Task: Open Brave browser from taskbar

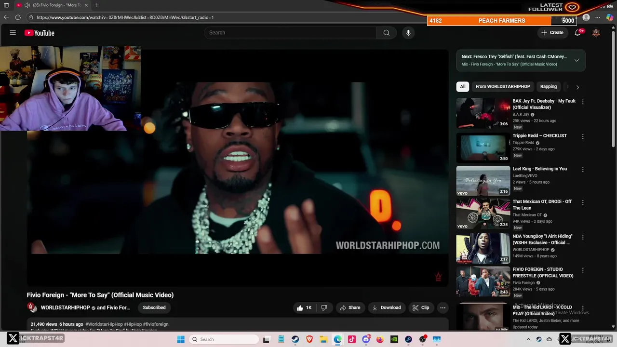Action: click(309, 339)
